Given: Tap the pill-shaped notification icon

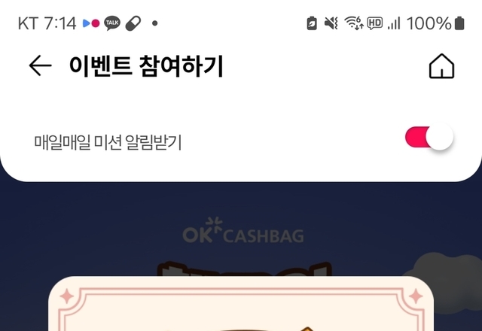Looking at the screenshot, I should (133, 23).
